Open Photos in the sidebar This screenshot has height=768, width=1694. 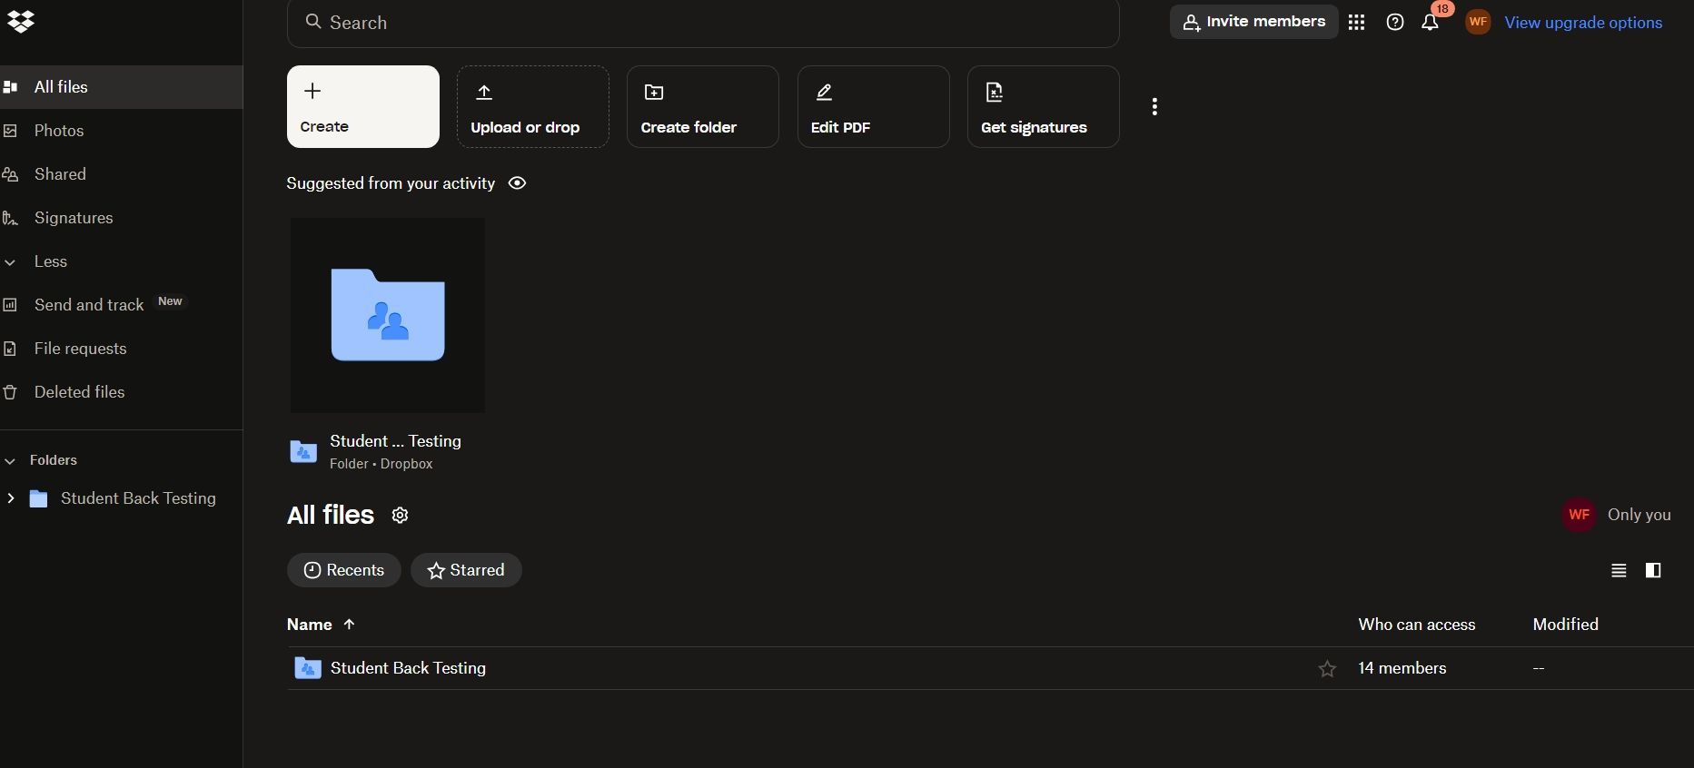(x=59, y=131)
